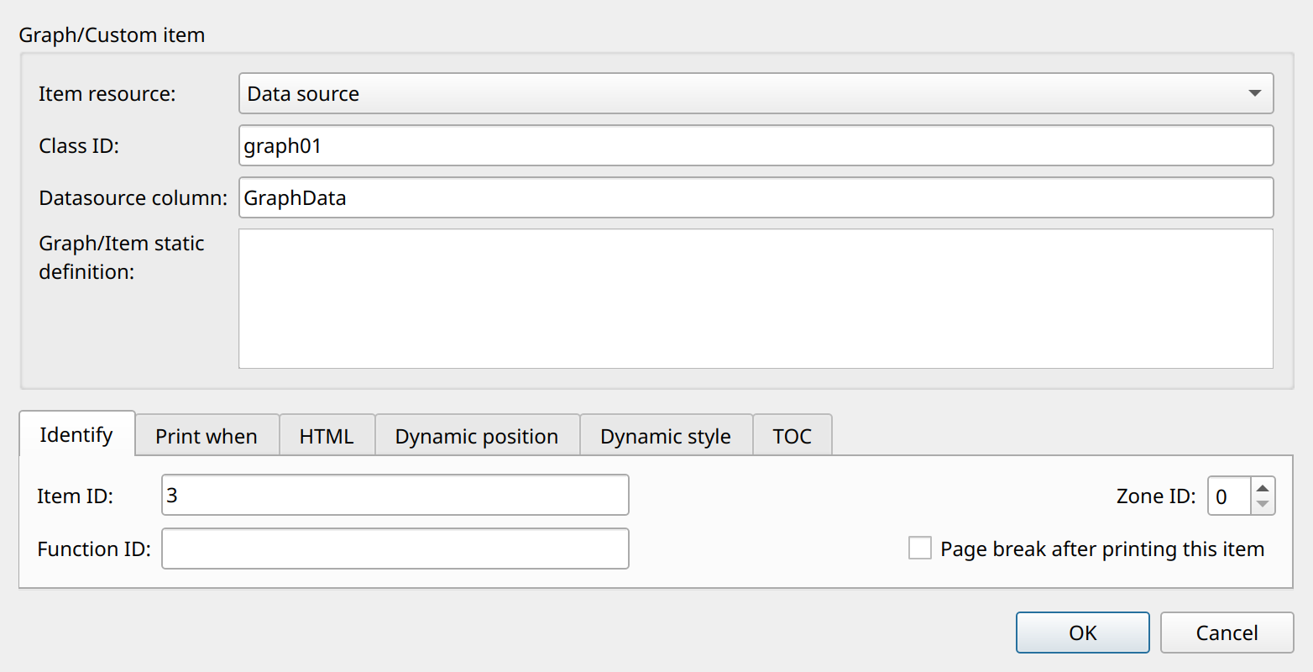Screen dimensions: 1313x672
Task: Click the Class ID input field
Action: (756, 145)
